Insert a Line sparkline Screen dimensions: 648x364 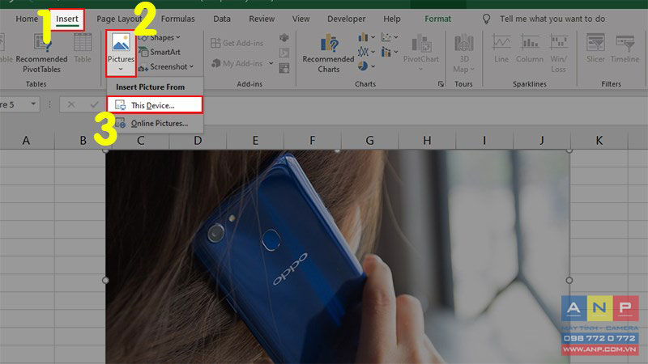click(501, 49)
